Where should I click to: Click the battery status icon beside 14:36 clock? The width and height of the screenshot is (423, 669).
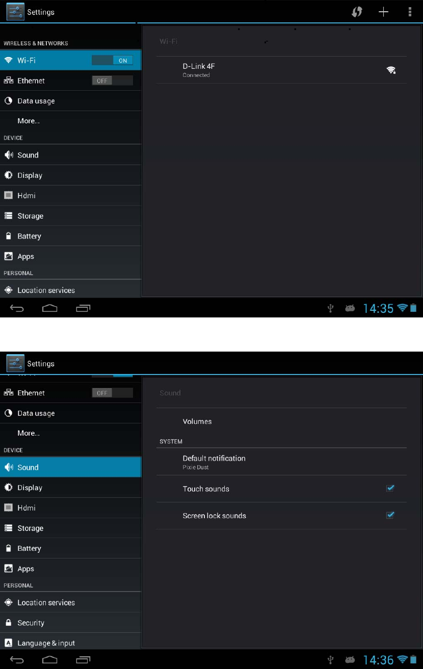point(413,659)
